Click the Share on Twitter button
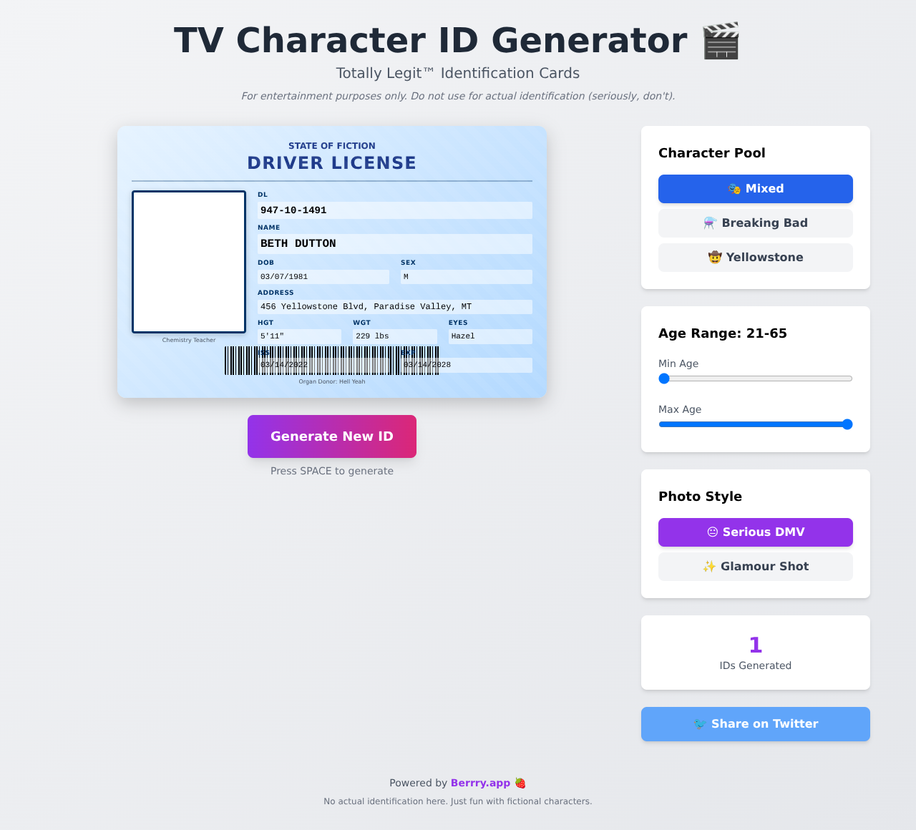The height and width of the screenshot is (830, 916). (755, 724)
